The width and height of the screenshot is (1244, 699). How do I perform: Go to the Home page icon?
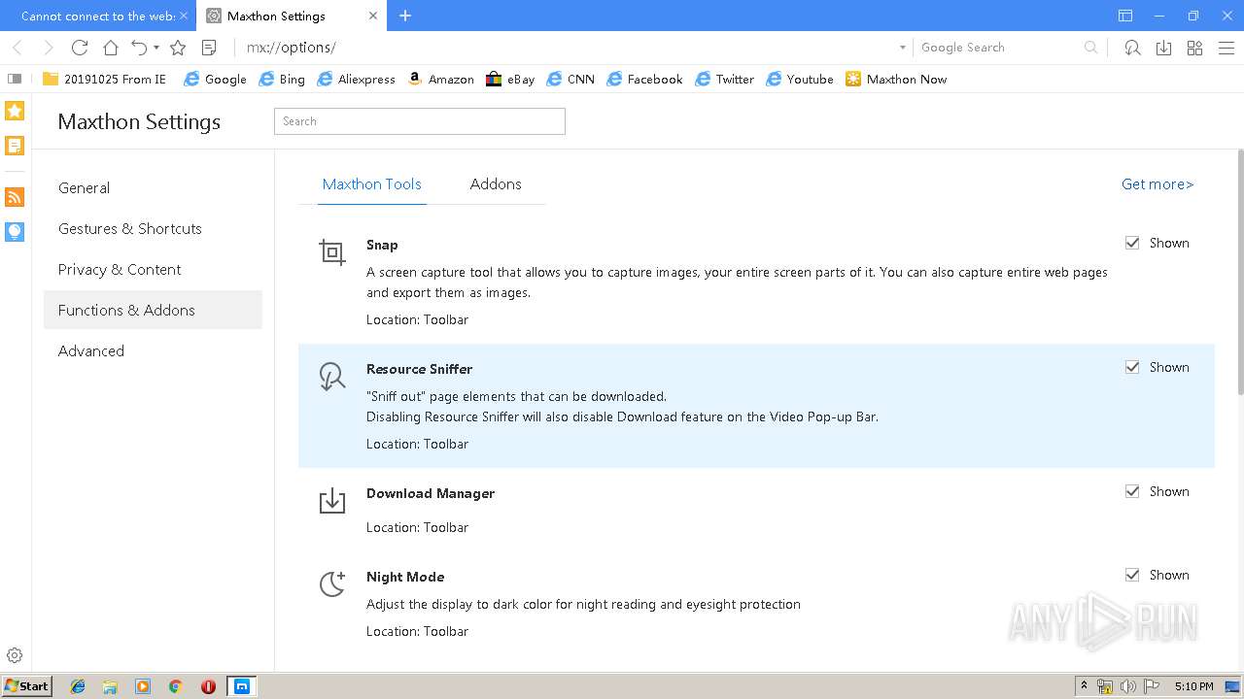coord(111,48)
